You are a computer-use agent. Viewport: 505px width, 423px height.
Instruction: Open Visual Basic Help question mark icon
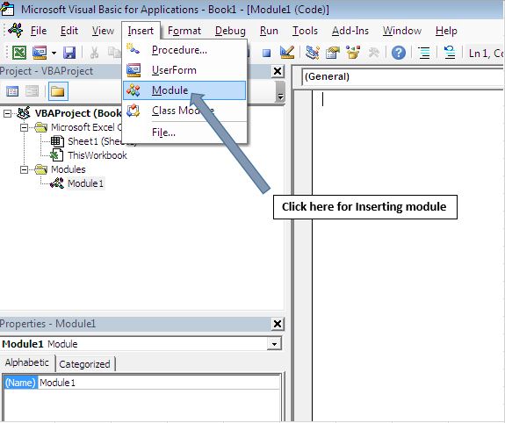[399, 53]
